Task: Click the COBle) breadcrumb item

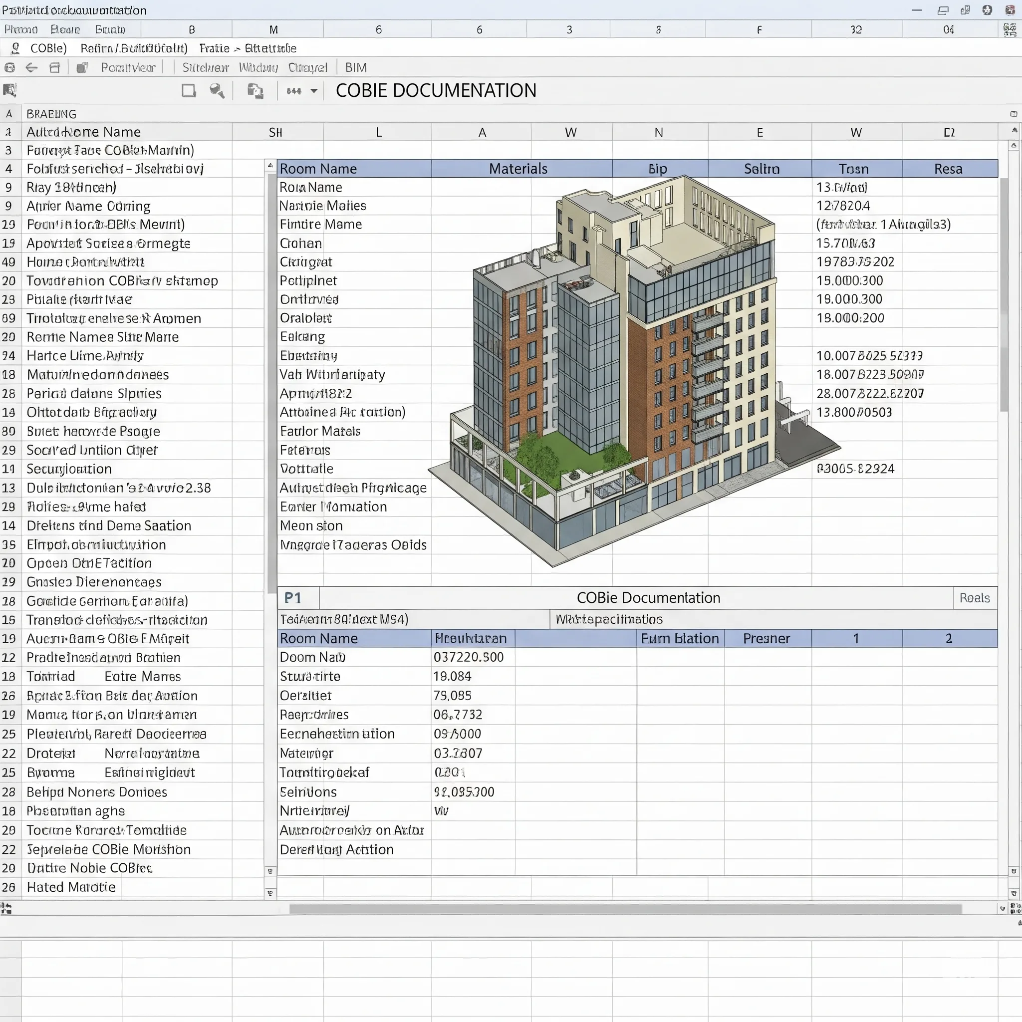Action: 48,49
